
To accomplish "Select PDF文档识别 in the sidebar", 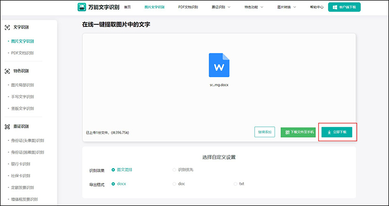I will [x=22, y=53].
